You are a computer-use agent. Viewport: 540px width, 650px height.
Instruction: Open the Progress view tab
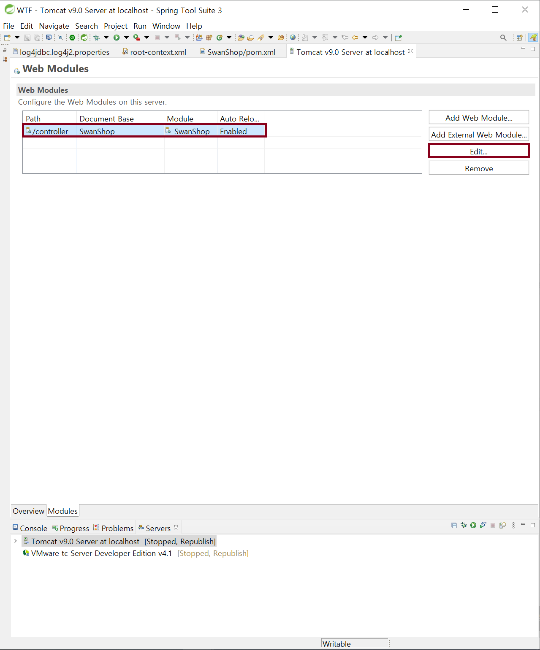[71, 528]
